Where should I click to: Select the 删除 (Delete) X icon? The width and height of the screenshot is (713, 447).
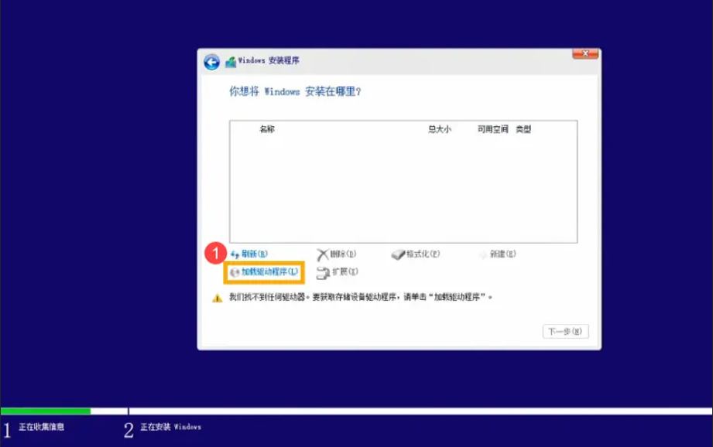324,252
